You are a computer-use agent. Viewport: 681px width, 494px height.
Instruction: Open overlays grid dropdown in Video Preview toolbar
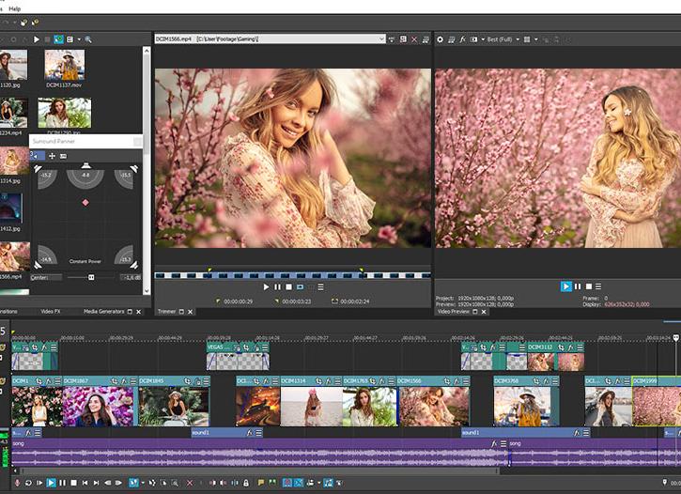point(536,39)
